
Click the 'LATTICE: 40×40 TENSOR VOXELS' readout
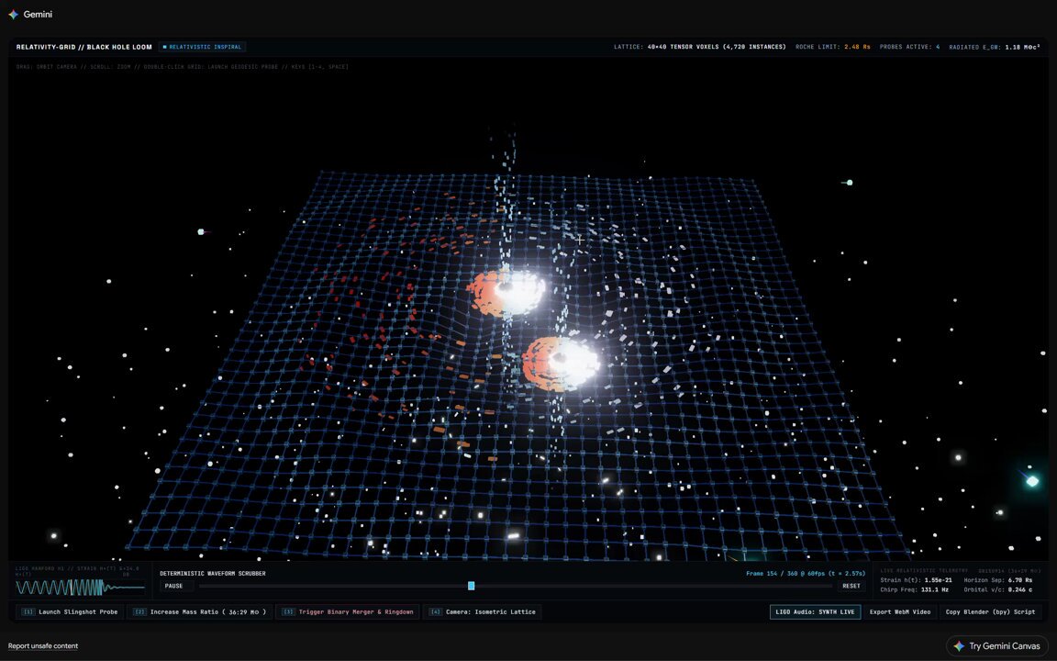700,47
